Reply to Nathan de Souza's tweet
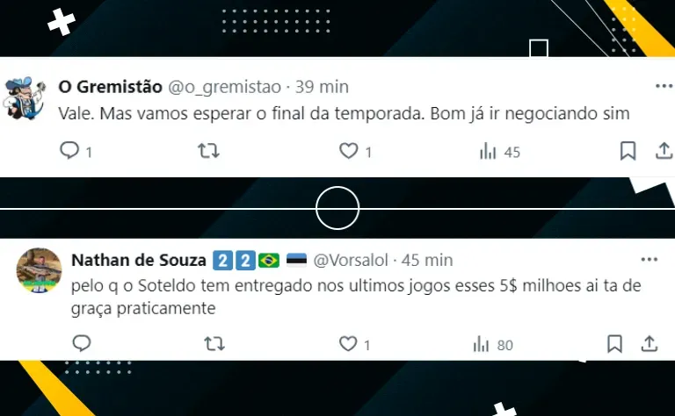The width and height of the screenshot is (675, 416). [82, 343]
